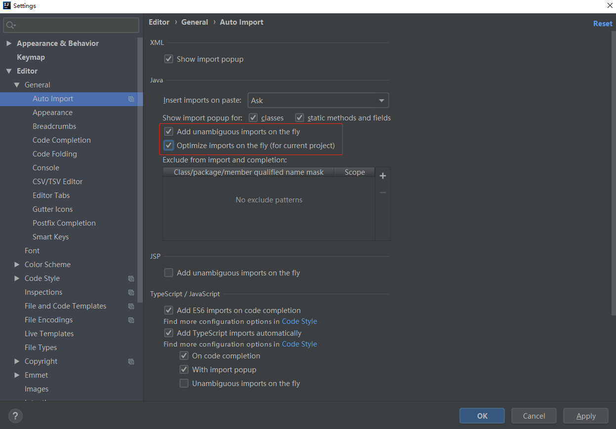This screenshot has height=429, width=616.
Task: Open Appearance under Editor General
Action: (x=52, y=113)
